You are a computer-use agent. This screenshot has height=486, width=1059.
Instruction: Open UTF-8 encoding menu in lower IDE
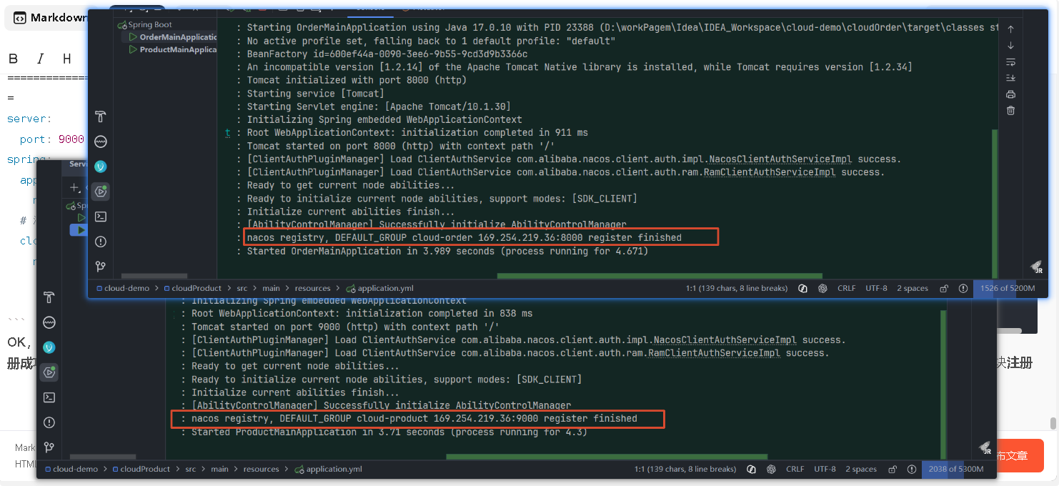[825, 470]
